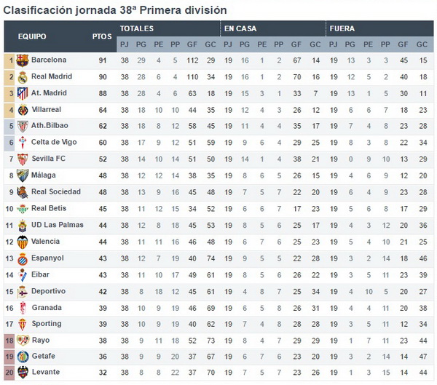Click the Valencia bat crest
This screenshot has height=385, width=437.
23,242
